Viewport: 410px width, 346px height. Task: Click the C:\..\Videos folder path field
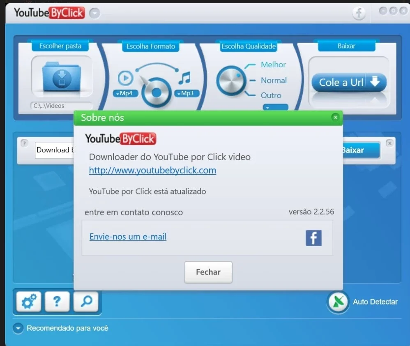[62, 106]
